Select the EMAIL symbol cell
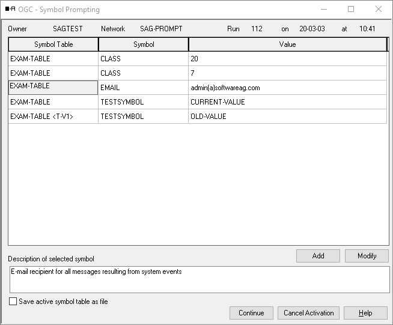Image resolution: width=393 pixels, height=325 pixels. pyautogui.click(x=144, y=88)
